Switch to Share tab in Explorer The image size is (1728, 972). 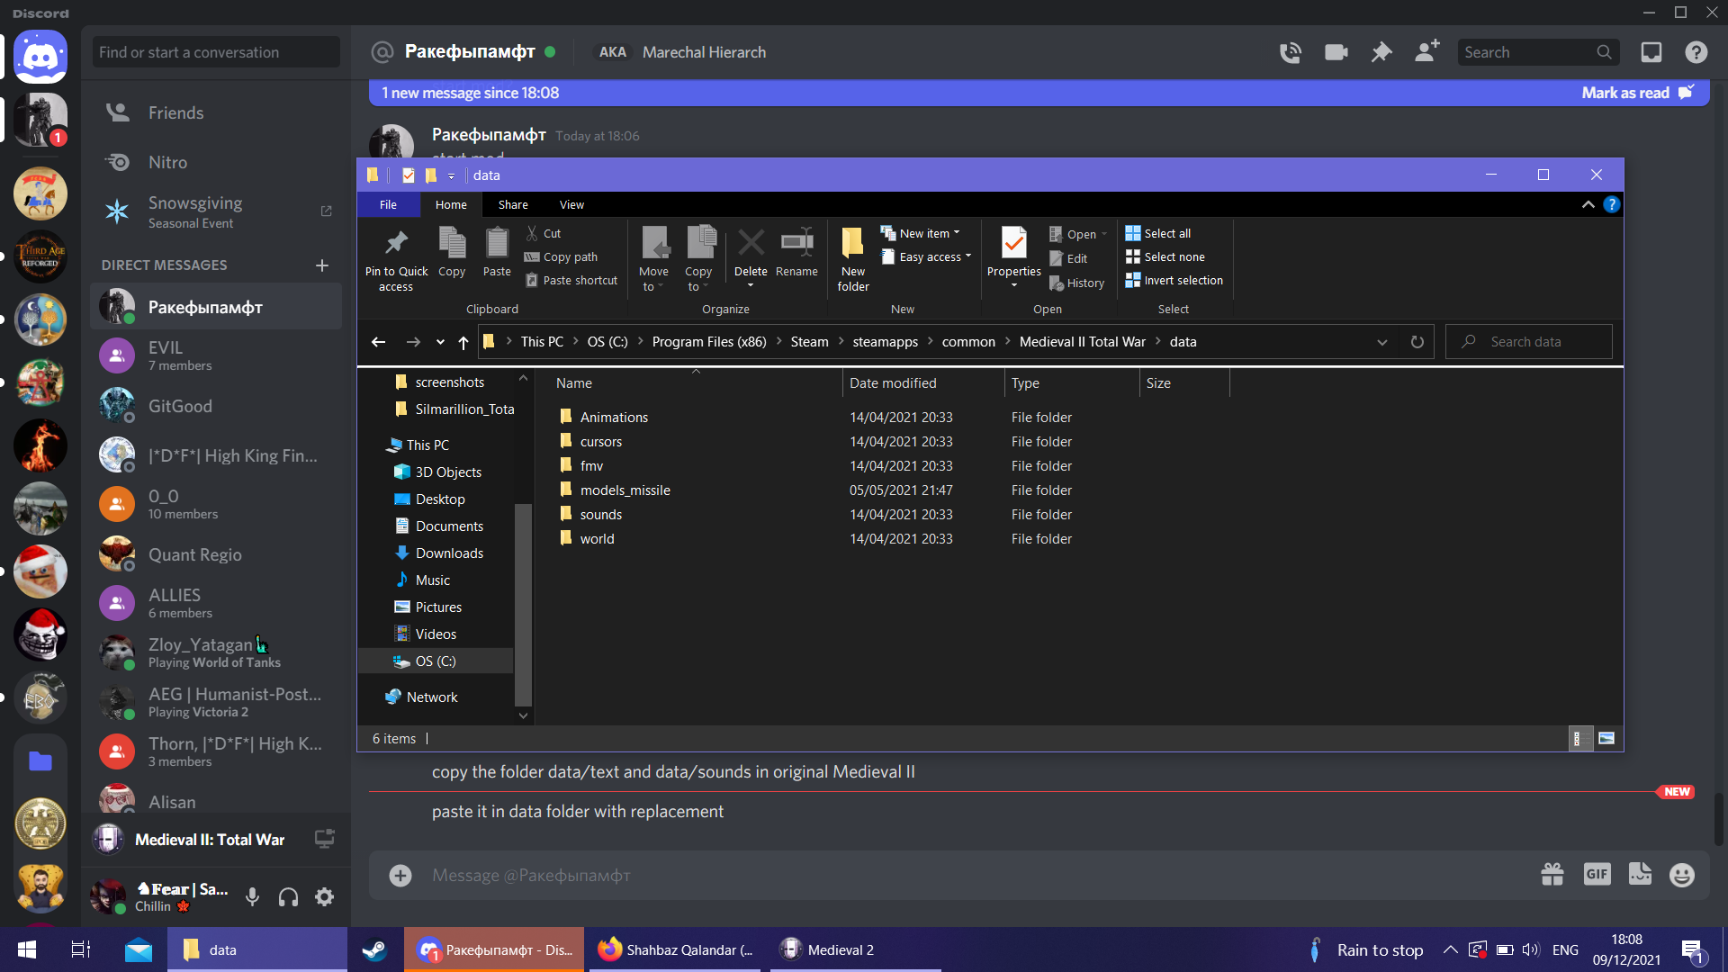pyautogui.click(x=513, y=204)
